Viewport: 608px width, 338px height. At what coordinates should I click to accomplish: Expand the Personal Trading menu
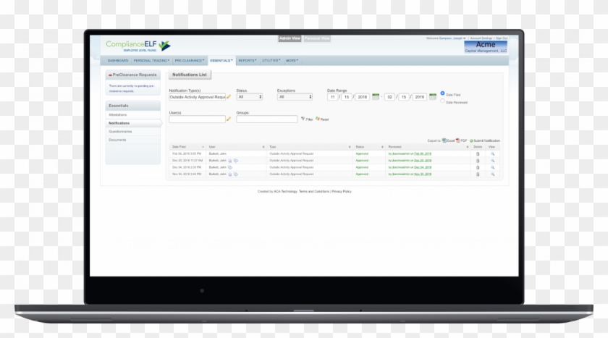point(151,61)
